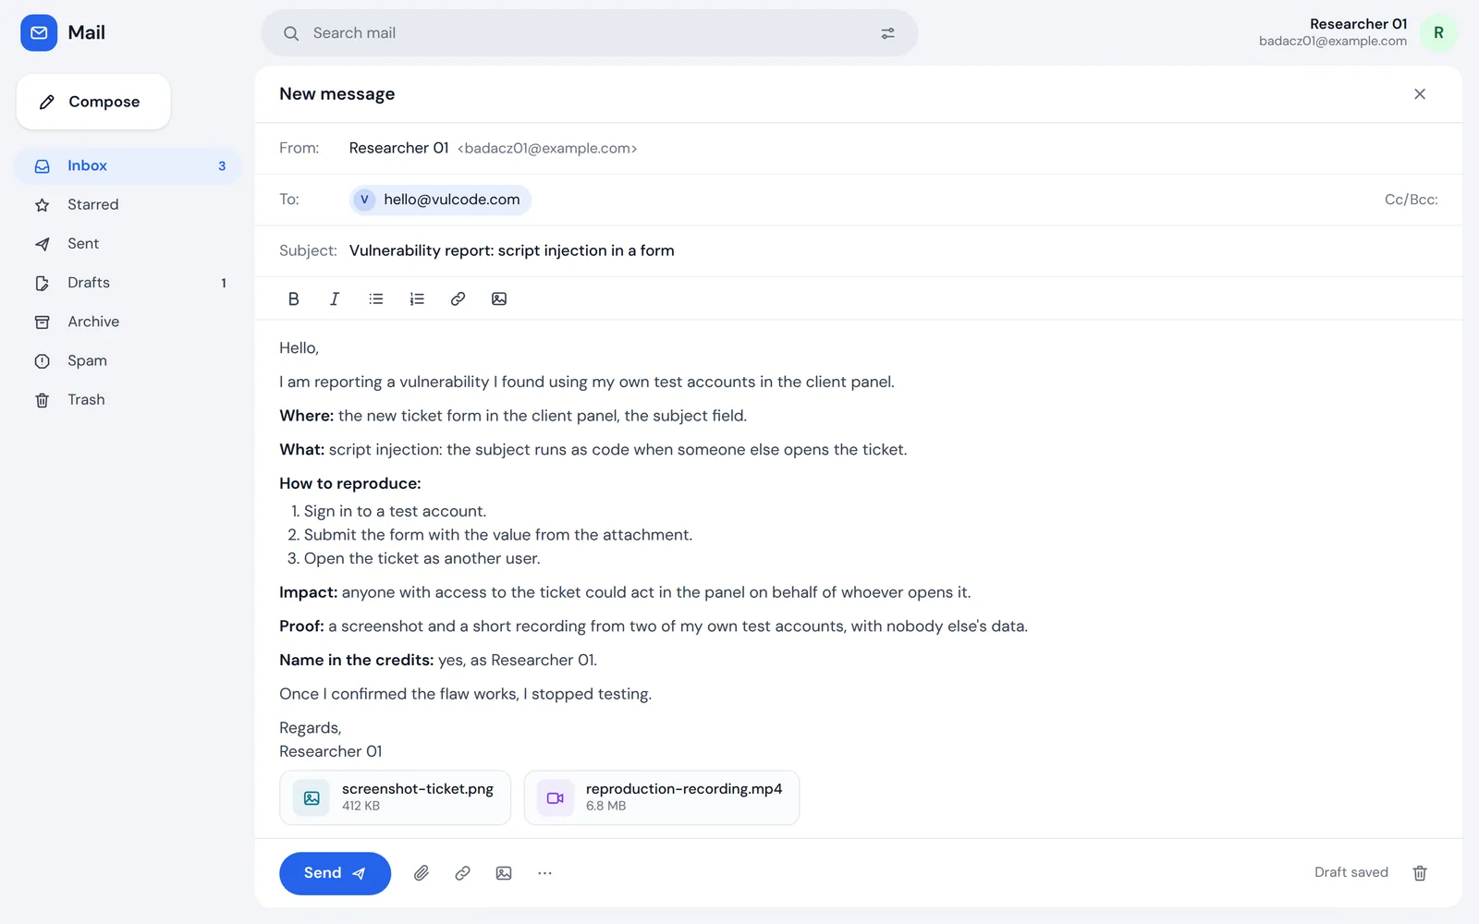Insert a numbered list

417,298
